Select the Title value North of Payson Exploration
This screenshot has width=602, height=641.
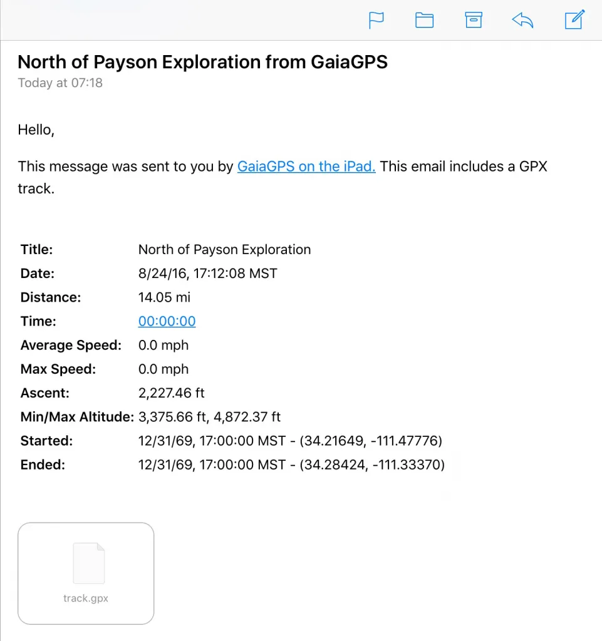click(224, 249)
